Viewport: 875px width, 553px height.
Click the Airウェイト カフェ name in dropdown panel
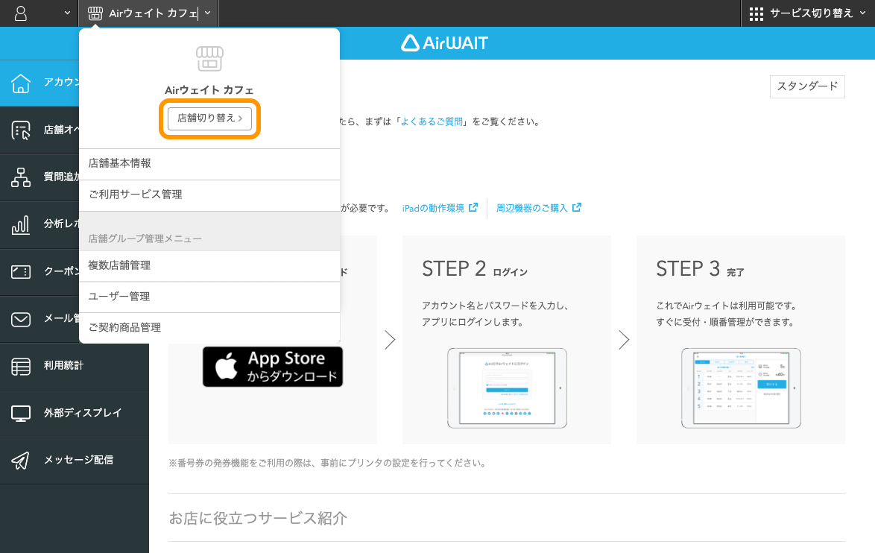coord(209,90)
